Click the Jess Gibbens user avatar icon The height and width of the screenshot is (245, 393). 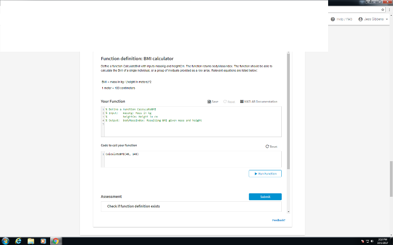[360, 19]
